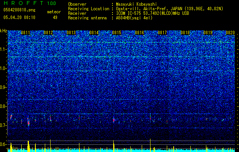The image size is (239, 152).
Task: Click the 0811 time marker
Action: pyautogui.click(x=25, y=33)
